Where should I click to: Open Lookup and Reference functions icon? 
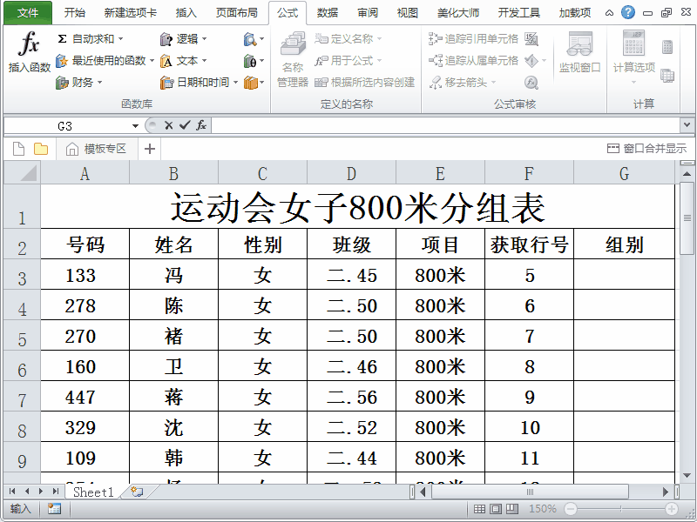250,39
